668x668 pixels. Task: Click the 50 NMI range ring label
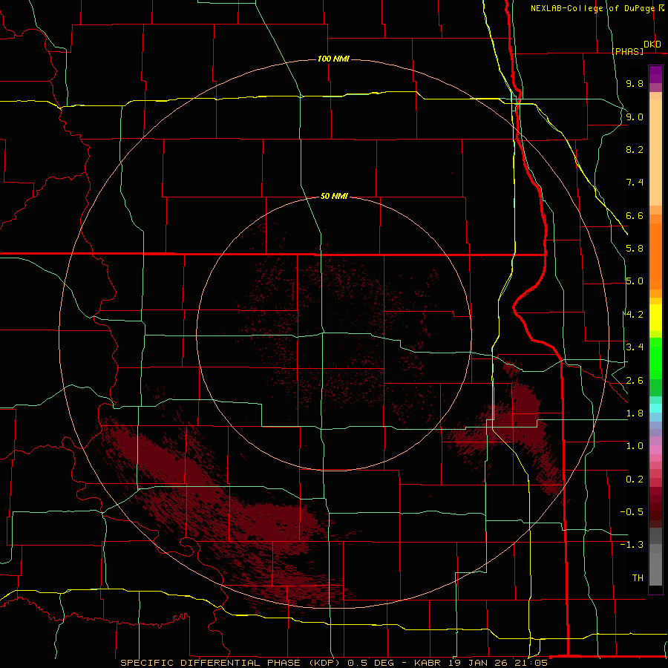coord(334,196)
